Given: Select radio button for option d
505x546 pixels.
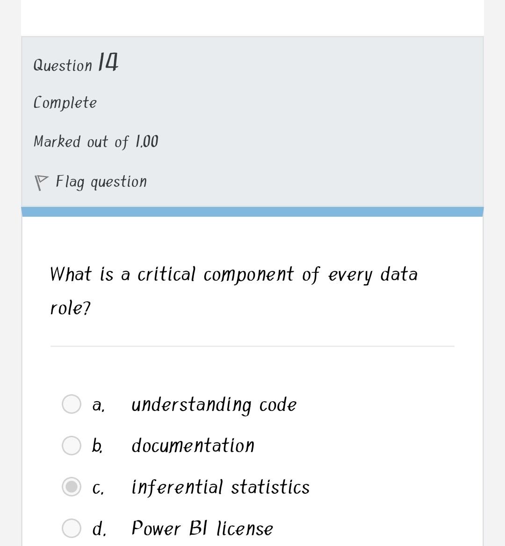Looking at the screenshot, I should point(71,528).
